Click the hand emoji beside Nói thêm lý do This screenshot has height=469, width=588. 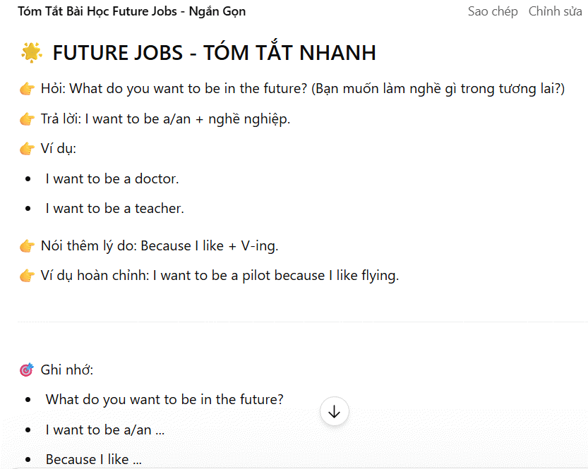(28, 246)
